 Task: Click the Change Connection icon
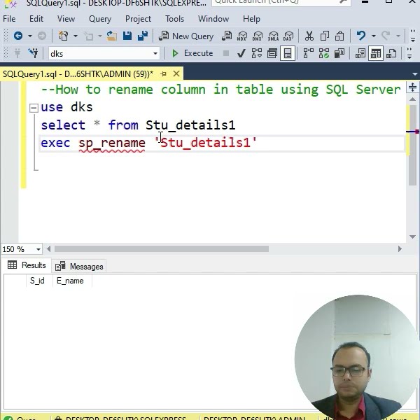(33, 53)
